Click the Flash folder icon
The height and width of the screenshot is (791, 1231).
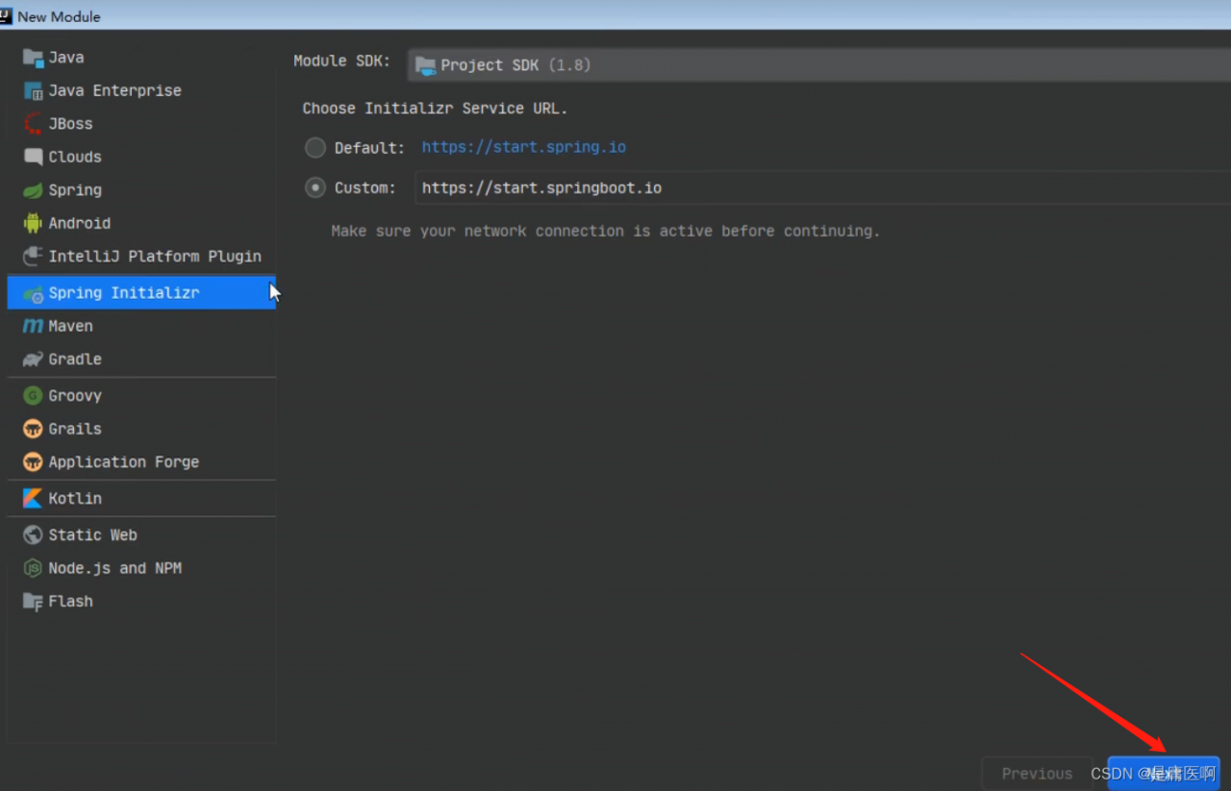coord(33,602)
